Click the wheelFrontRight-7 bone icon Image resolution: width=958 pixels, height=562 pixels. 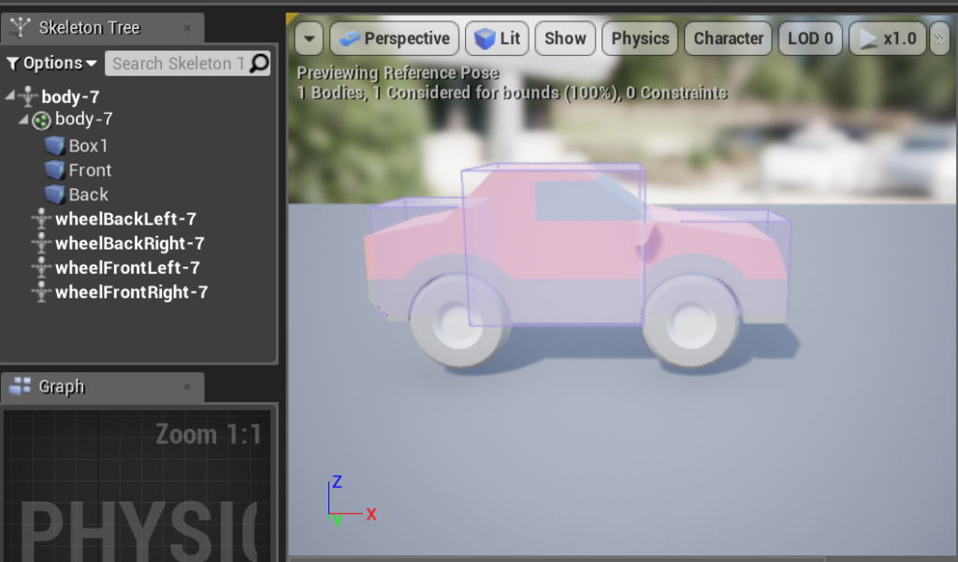tap(40, 292)
